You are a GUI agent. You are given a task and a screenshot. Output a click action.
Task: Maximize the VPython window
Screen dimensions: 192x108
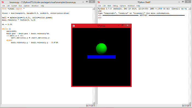[122, 25]
